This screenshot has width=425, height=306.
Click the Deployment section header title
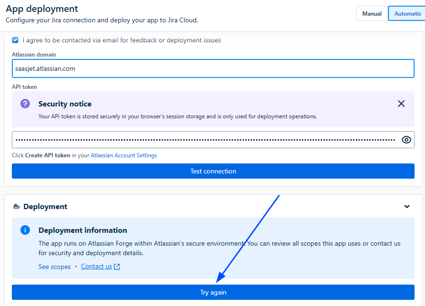(45, 207)
